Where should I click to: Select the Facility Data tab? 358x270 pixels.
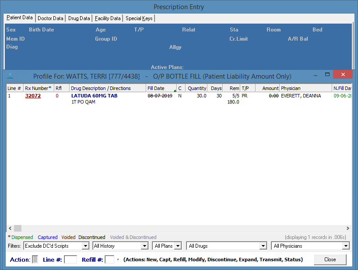click(107, 18)
